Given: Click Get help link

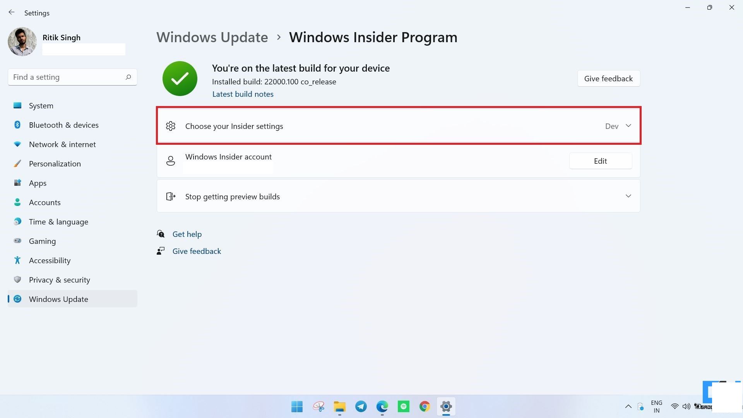Looking at the screenshot, I should coord(187,234).
